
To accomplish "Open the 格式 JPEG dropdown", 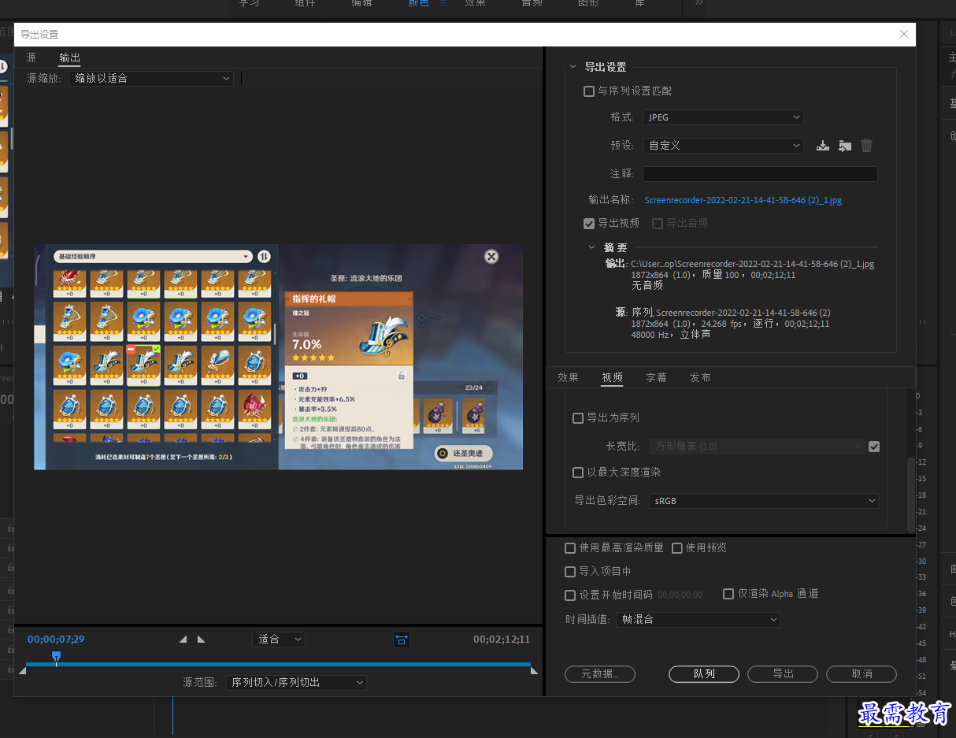I will (723, 117).
